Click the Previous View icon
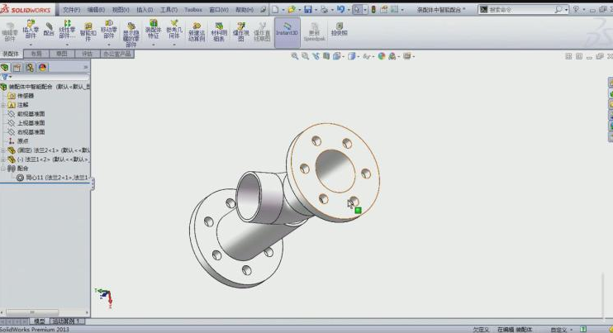613x333 pixels. (316, 56)
